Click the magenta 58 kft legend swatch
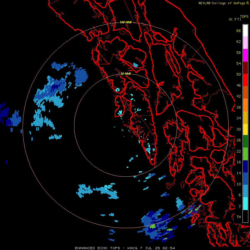 pos(245,55)
